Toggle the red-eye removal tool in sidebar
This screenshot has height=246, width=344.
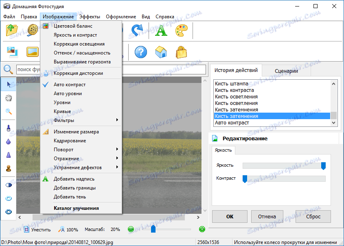[x=8, y=198]
